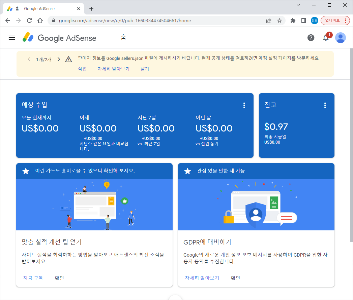Click the Google AdSense logo
Screen dimensions: 353x300
click(59, 38)
